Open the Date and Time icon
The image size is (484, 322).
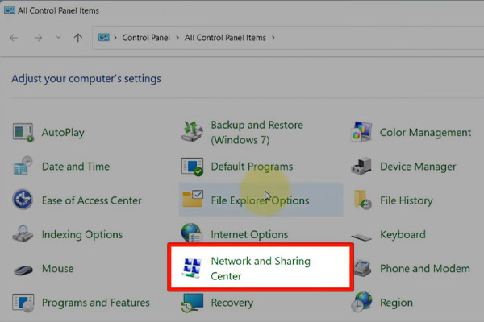coord(23,166)
